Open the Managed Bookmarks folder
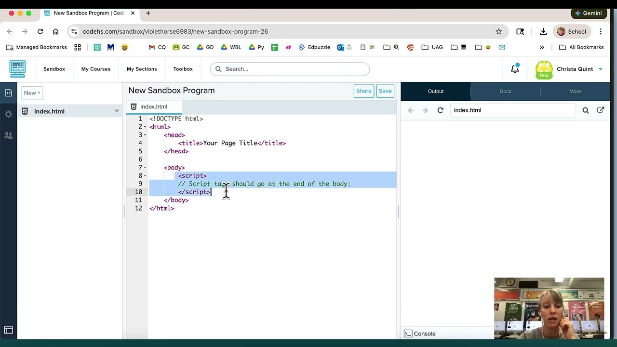Screen dimensions: 617x347 (36, 47)
